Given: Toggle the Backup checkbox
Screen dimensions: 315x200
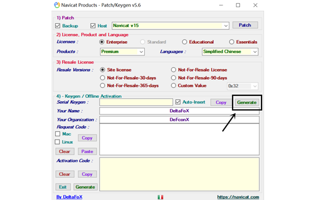Looking at the screenshot, I should (x=58, y=26).
